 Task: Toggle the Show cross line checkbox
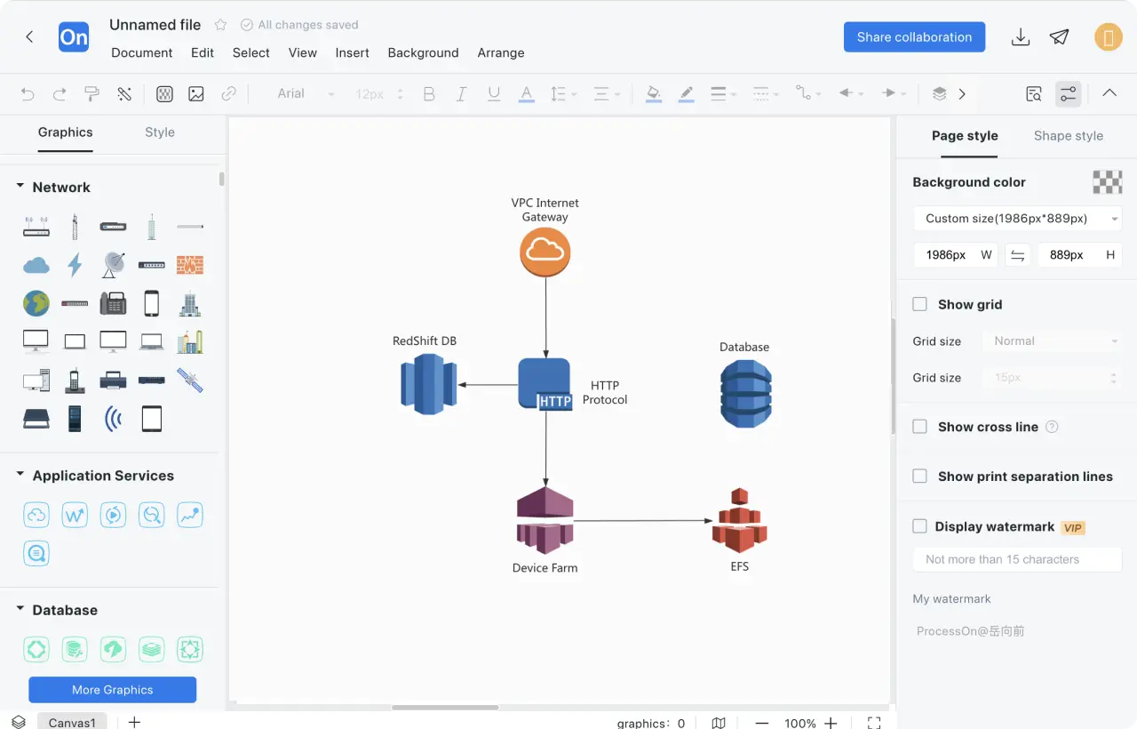[x=920, y=427]
